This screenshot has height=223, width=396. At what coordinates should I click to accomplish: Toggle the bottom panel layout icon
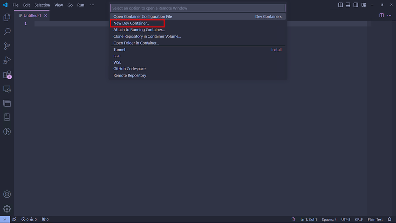coord(348,5)
